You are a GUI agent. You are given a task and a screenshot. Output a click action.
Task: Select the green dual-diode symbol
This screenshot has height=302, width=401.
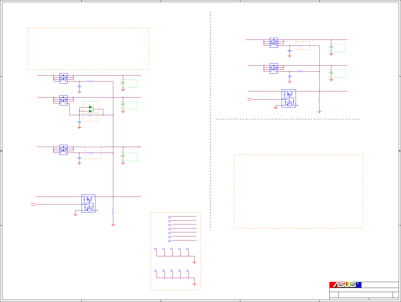(x=91, y=109)
